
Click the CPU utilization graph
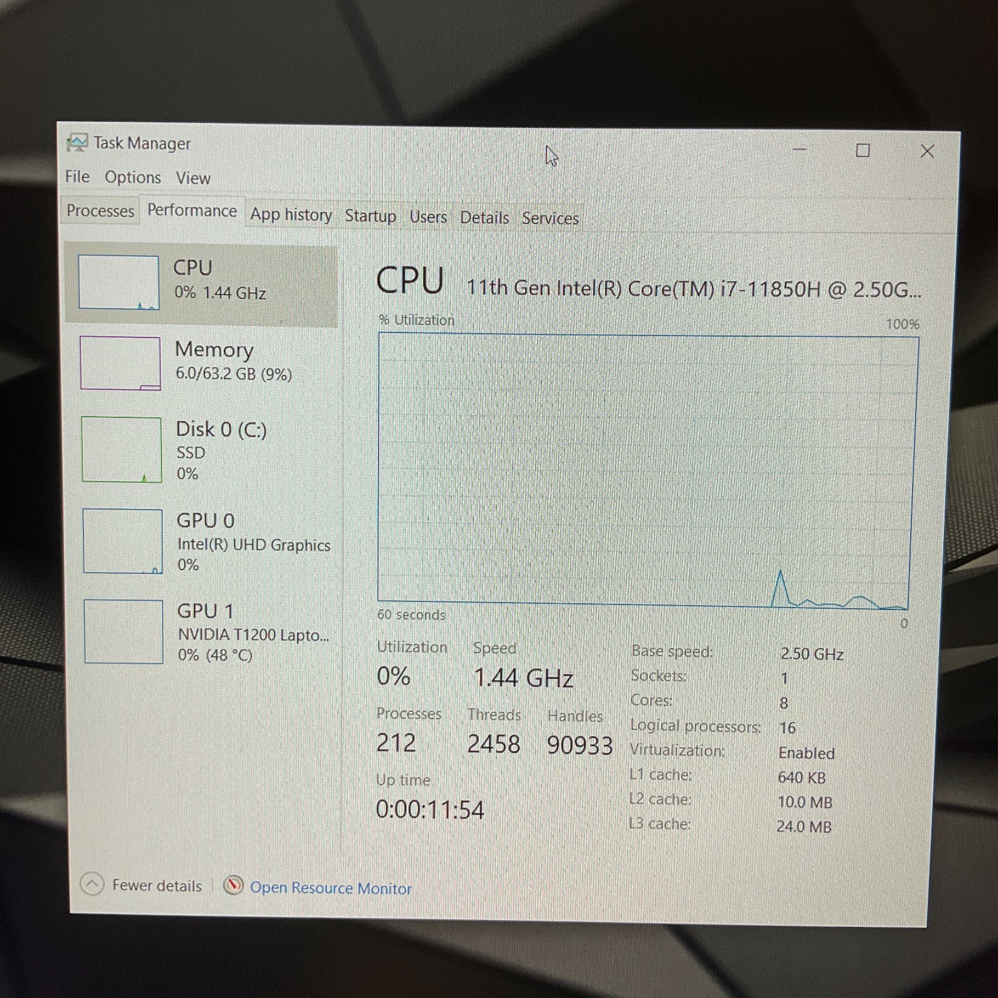[x=648, y=471]
